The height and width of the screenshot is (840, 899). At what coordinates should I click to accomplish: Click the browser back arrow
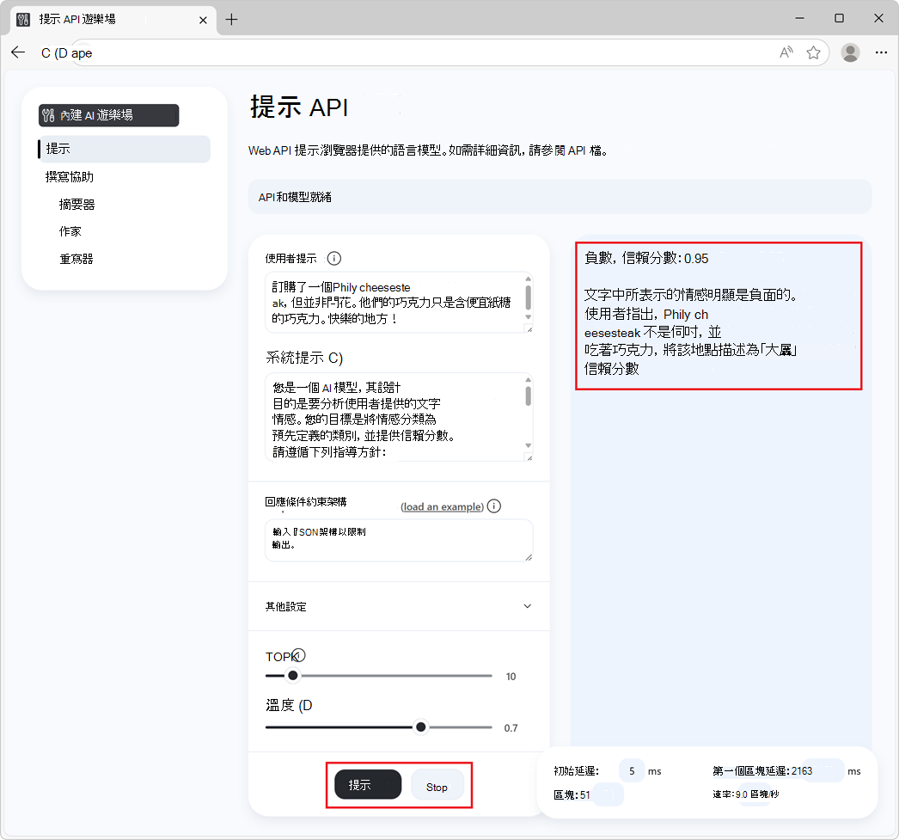[x=18, y=52]
